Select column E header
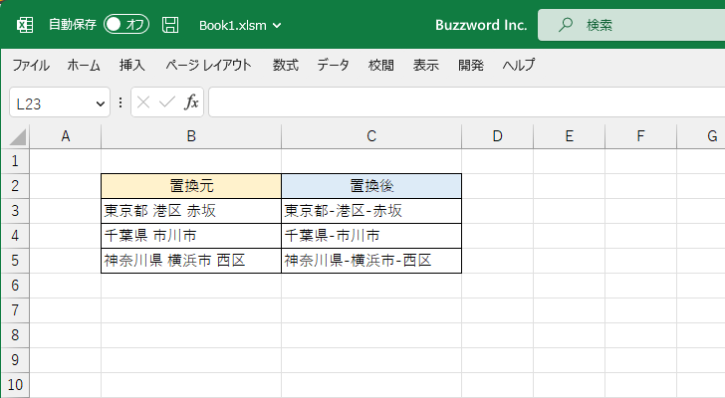725x398 pixels. coord(570,136)
